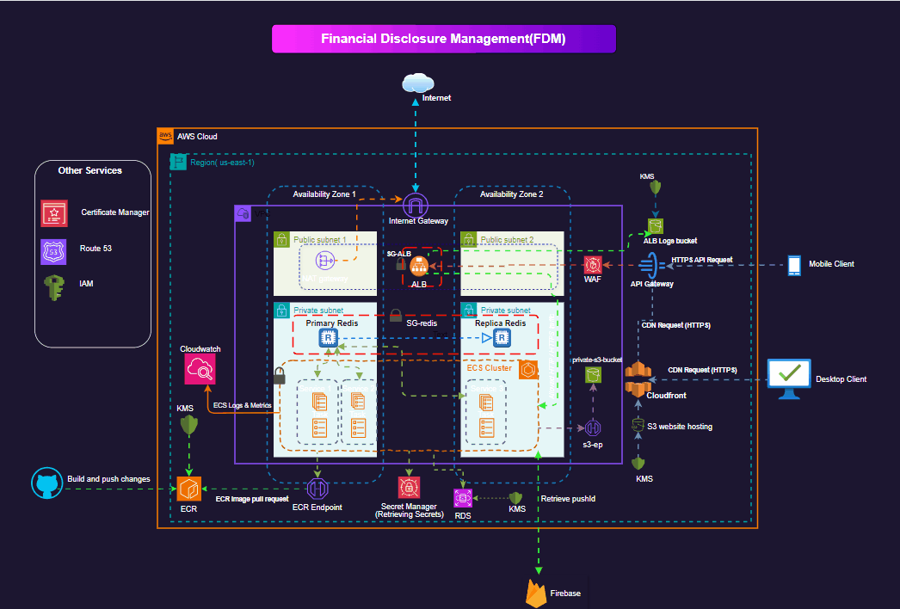Screen dimensions: 900x609
Task: Select the Secret Manager icon
Action: click(409, 488)
